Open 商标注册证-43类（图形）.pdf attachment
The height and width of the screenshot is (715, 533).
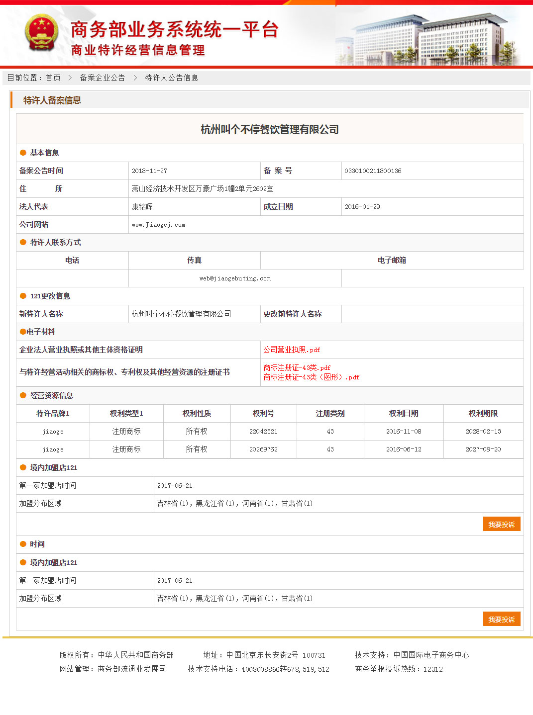click(312, 377)
